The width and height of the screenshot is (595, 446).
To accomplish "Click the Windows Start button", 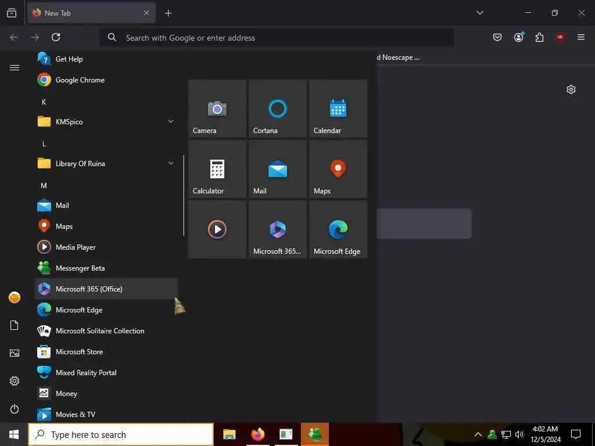I will 14,434.
